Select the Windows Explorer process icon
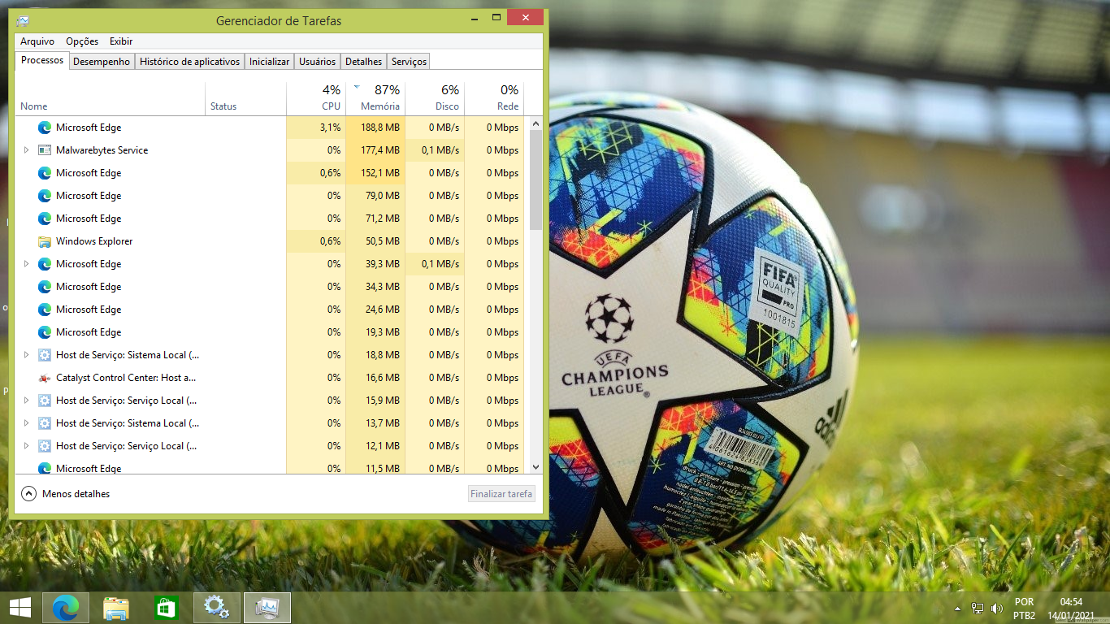The height and width of the screenshot is (624, 1110). click(45, 241)
